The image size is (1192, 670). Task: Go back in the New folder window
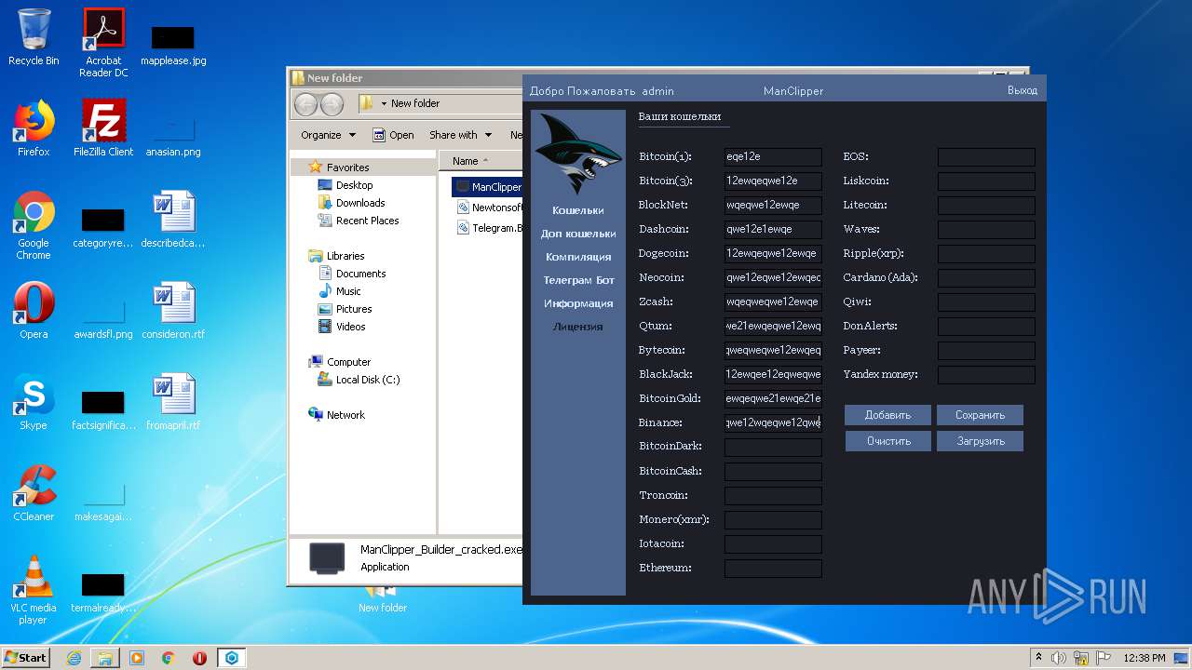(305, 104)
